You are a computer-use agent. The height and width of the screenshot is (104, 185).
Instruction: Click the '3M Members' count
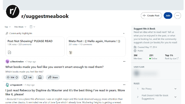(x=138, y=57)
